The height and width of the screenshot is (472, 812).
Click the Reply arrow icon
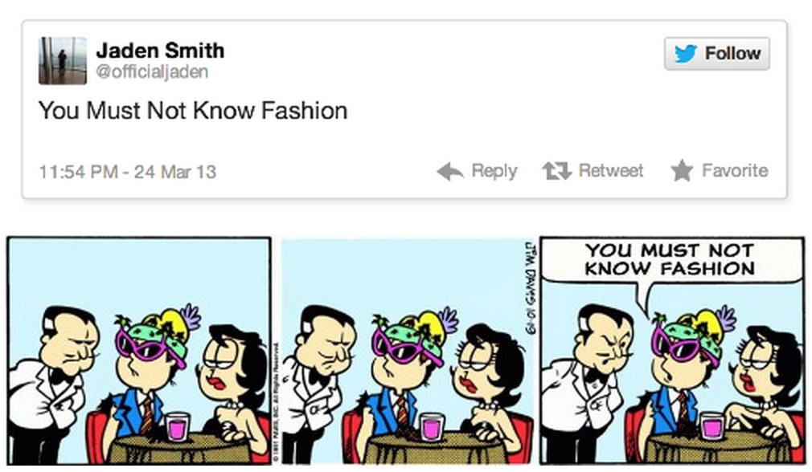449,171
